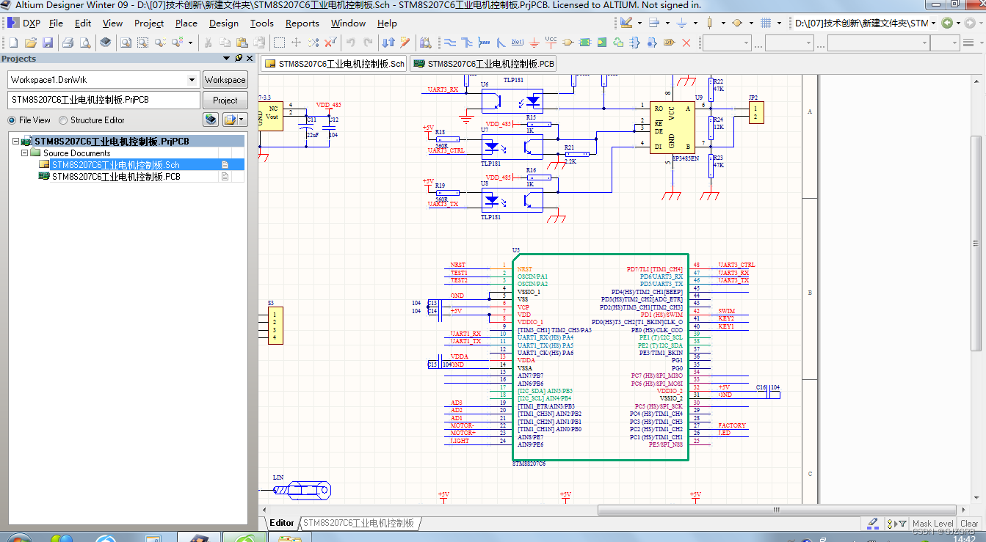986x542 pixels.
Task: Pin the Projects panel with the pushpin
Action: 239,58
